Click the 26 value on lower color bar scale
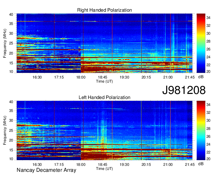Image resolution: width=214 pixels, height=174 pixels. click(x=208, y=136)
